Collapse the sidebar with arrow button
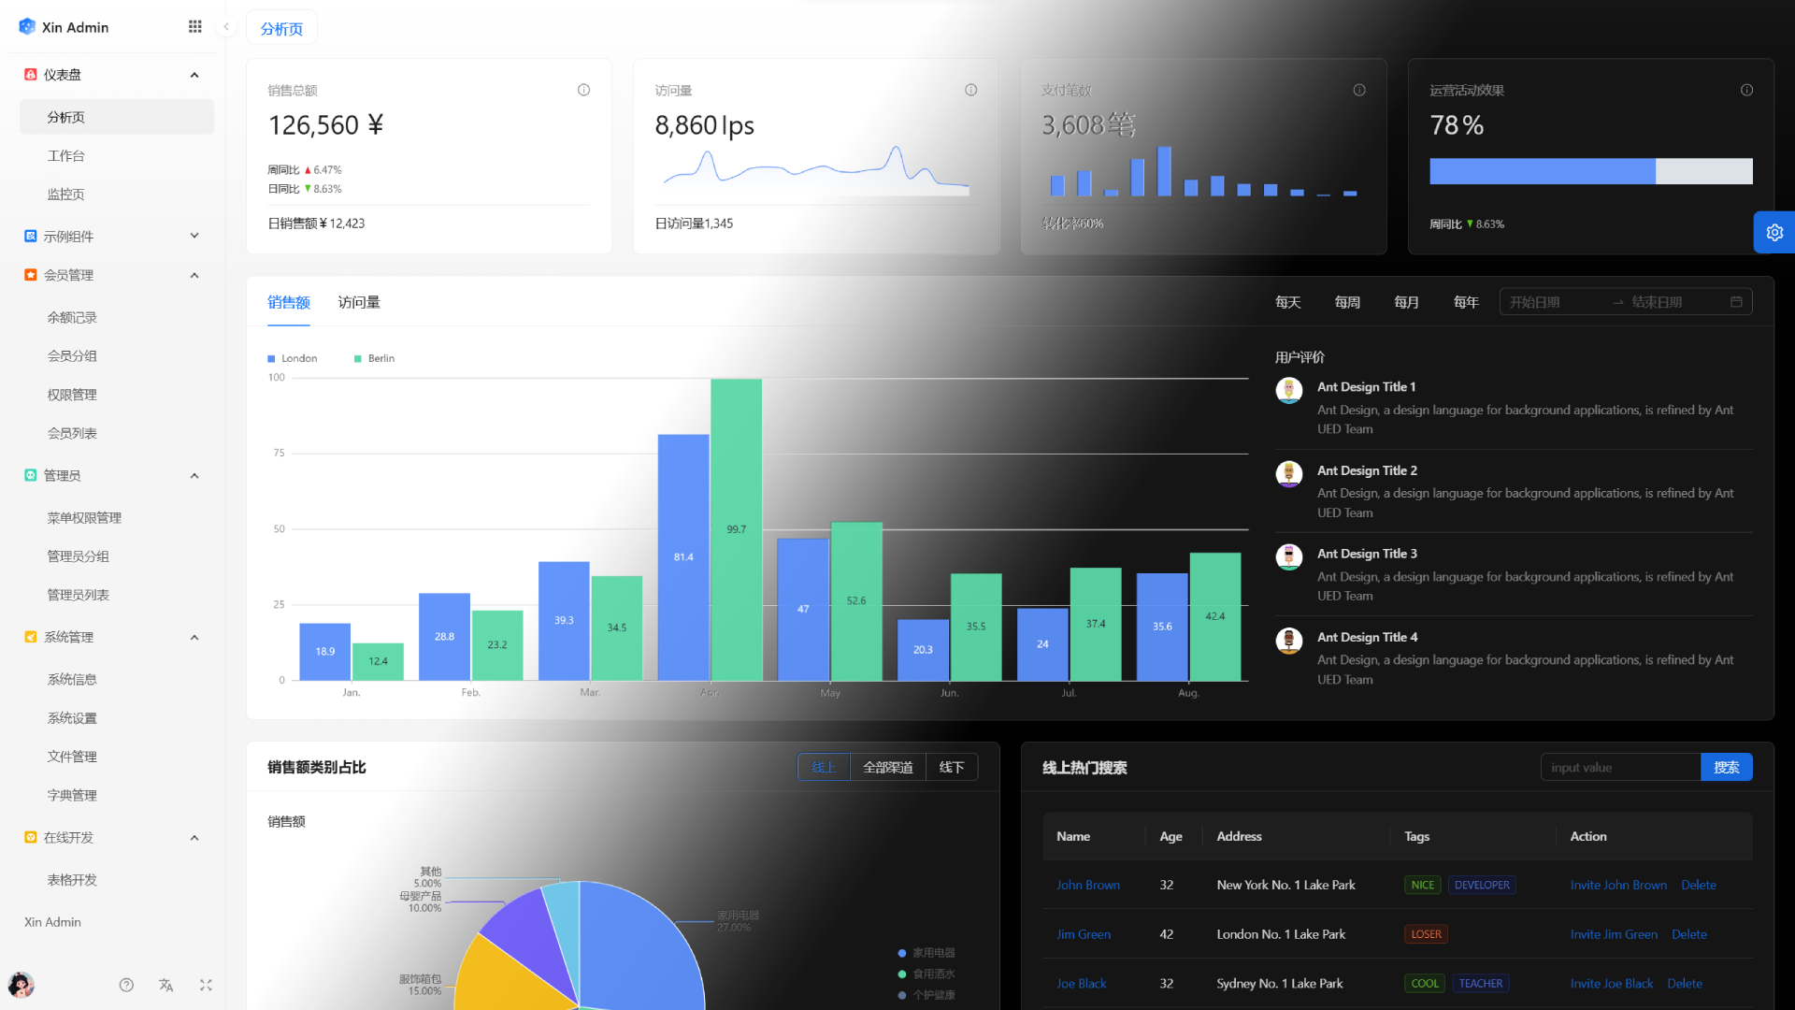Viewport: 1795px width, 1010px height. point(226,27)
